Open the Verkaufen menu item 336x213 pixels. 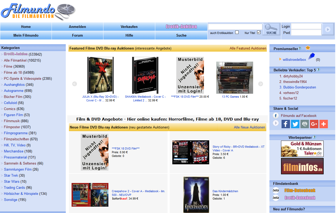point(129,27)
